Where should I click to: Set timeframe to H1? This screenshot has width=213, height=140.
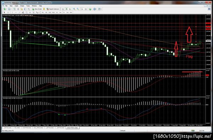[57, 12]
